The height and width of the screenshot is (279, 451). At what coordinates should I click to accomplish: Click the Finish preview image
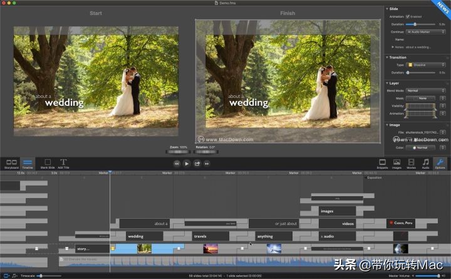click(x=288, y=81)
